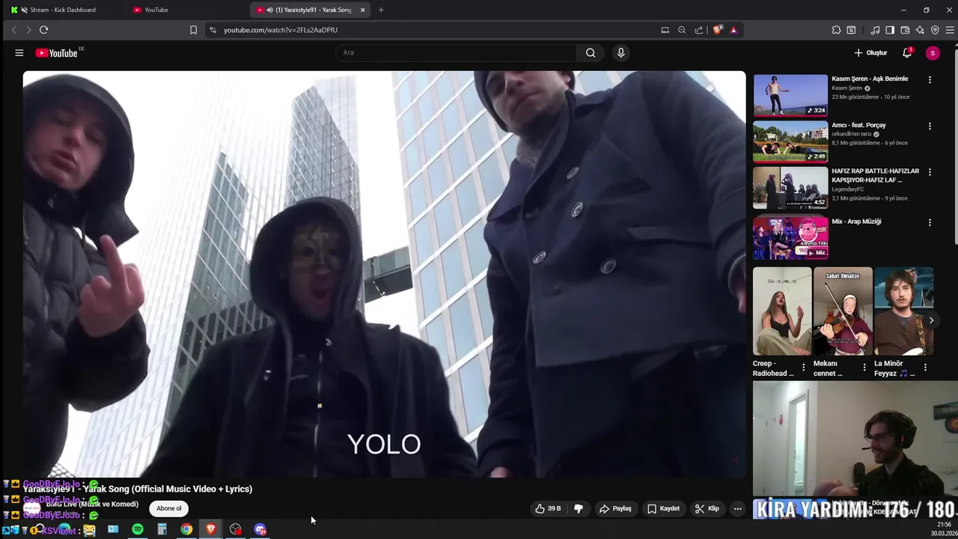The width and height of the screenshot is (958, 539).
Task: Close the Yarakstyle91 - Yarak Song tab
Action: pos(363,10)
